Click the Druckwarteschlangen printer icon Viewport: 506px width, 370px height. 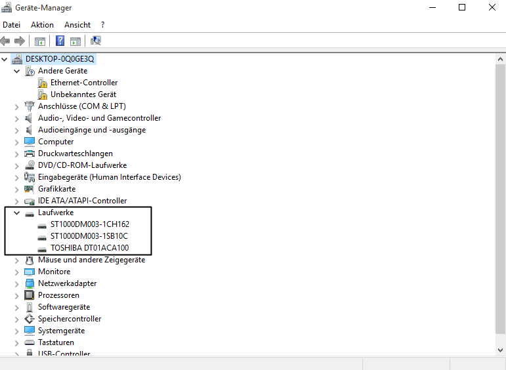point(30,154)
